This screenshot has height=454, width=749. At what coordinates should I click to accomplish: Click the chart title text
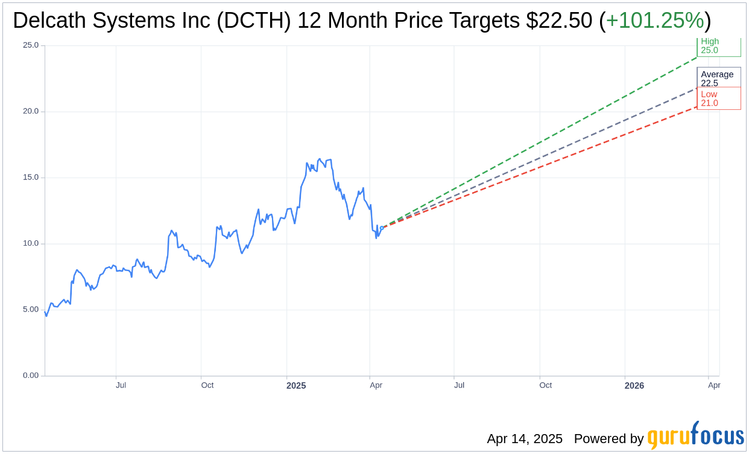pos(302,21)
